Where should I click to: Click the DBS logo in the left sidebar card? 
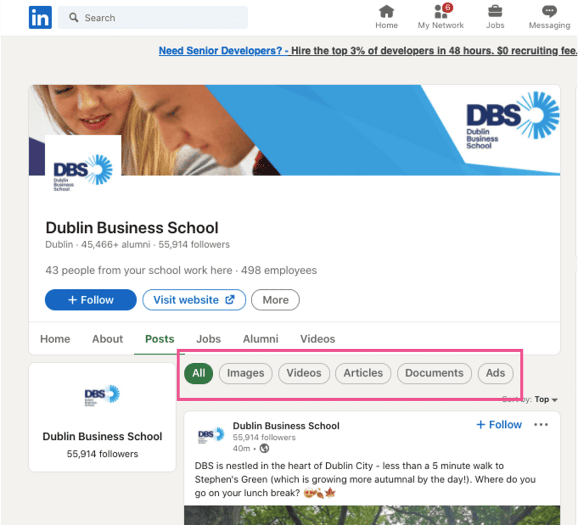pos(102,395)
